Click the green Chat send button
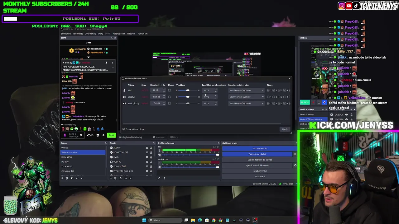This screenshot has width=399, height=224. pos(111,135)
